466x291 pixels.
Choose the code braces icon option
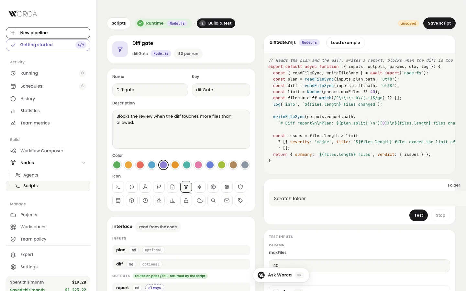coord(132,187)
